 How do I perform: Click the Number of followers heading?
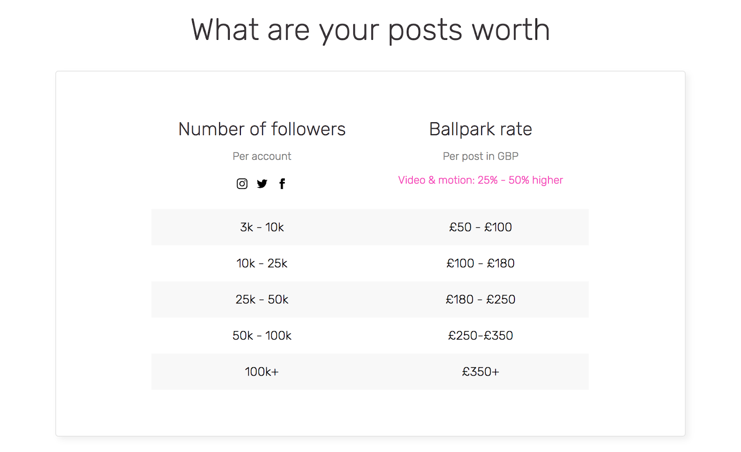[262, 129]
